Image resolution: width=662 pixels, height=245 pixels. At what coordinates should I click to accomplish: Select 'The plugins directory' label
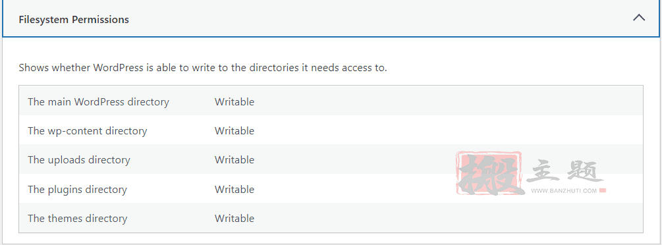(x=77, y=189)
